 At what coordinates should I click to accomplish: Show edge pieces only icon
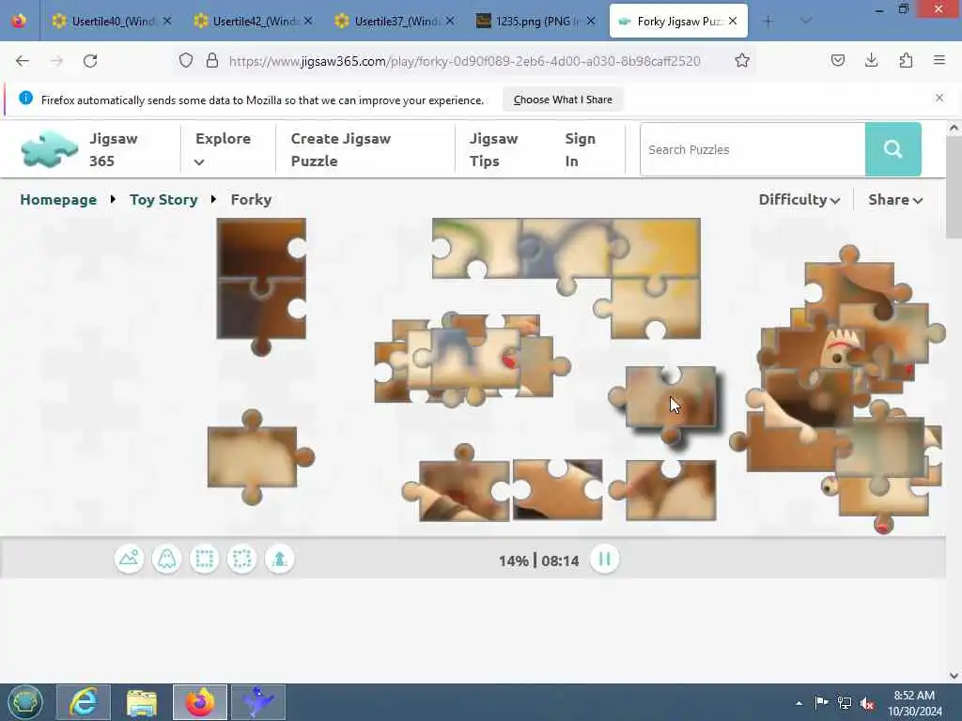click(204, 560)
